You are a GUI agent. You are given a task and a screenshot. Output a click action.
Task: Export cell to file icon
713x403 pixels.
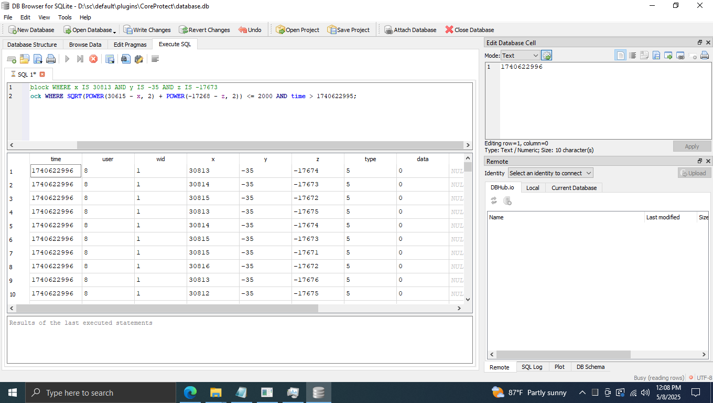656,55
